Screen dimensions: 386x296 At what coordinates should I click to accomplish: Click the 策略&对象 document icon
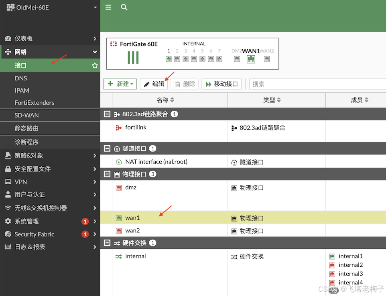[8, 155]
